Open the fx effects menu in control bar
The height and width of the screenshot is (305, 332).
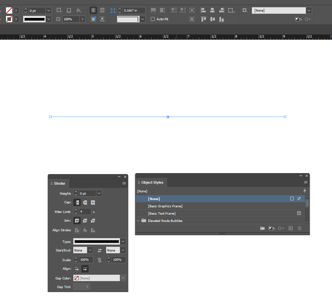[x=79, y=10]
